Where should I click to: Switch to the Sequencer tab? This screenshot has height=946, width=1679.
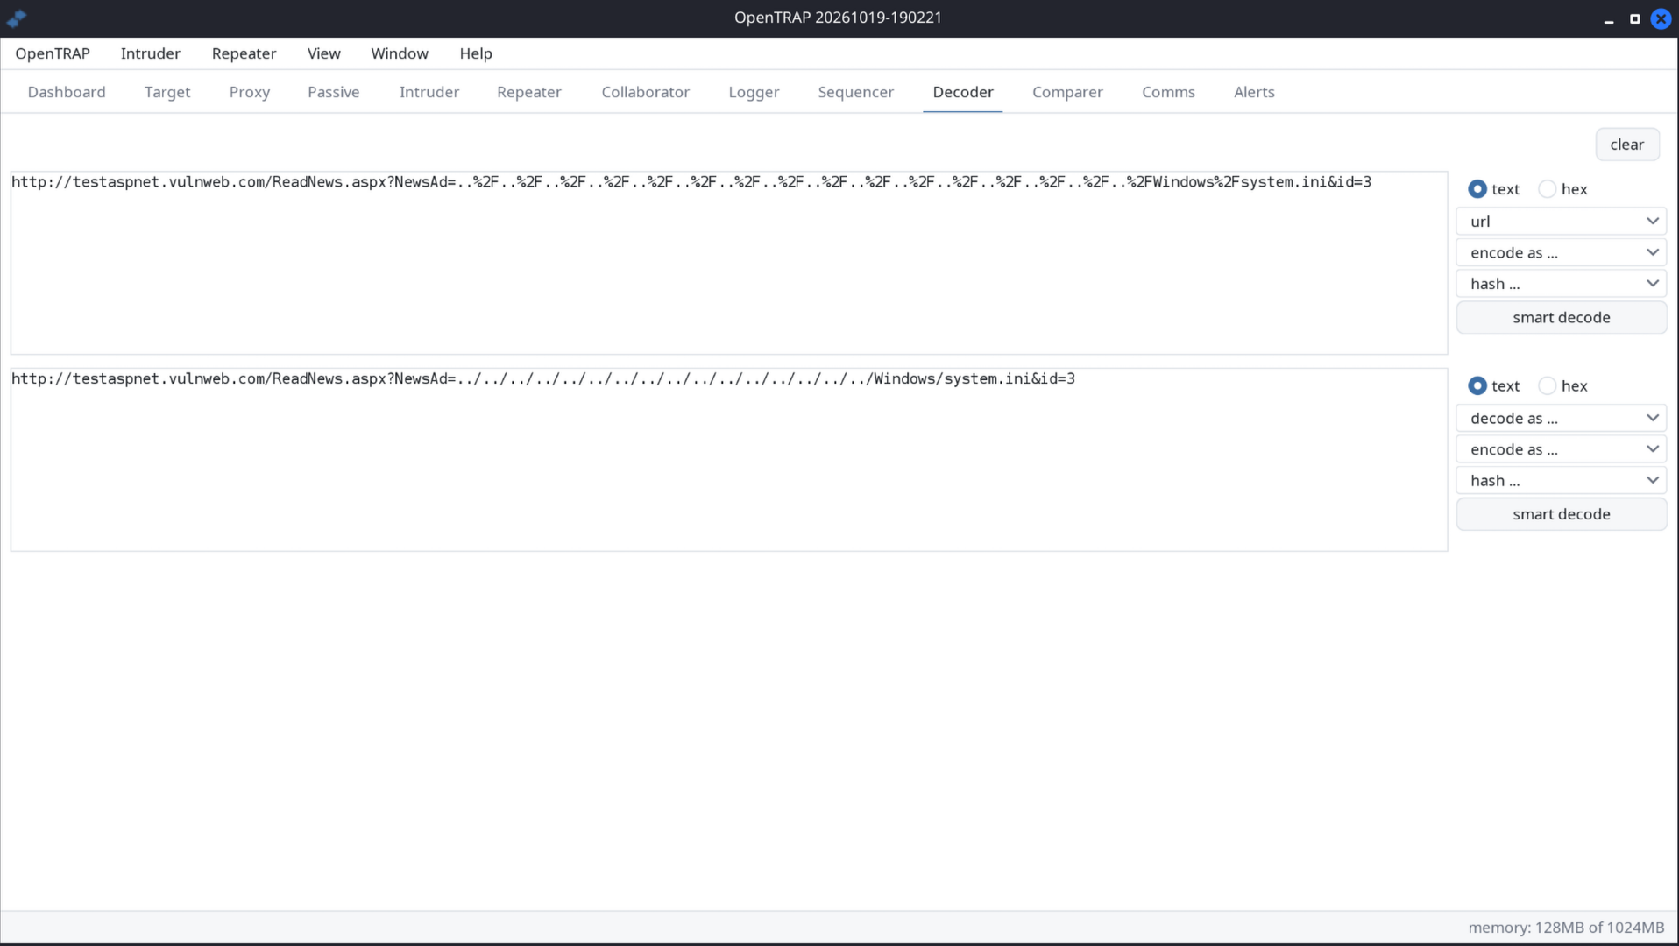click(856, 92)
